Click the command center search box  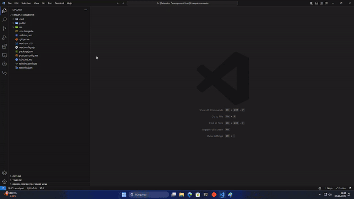click(182, 3)
